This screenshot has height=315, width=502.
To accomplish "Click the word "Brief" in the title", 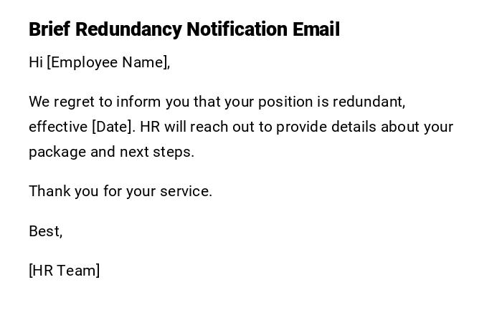I will coord(49,29).
